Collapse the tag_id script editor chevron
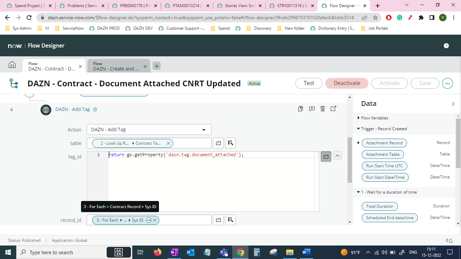Screen dimensions: 461x259 [337, 155]
